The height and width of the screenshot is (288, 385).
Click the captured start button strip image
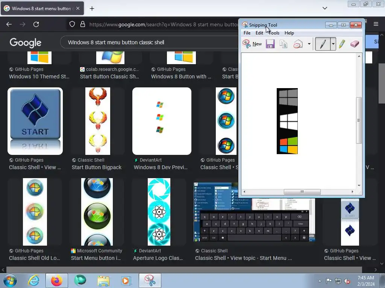[287, 121]
